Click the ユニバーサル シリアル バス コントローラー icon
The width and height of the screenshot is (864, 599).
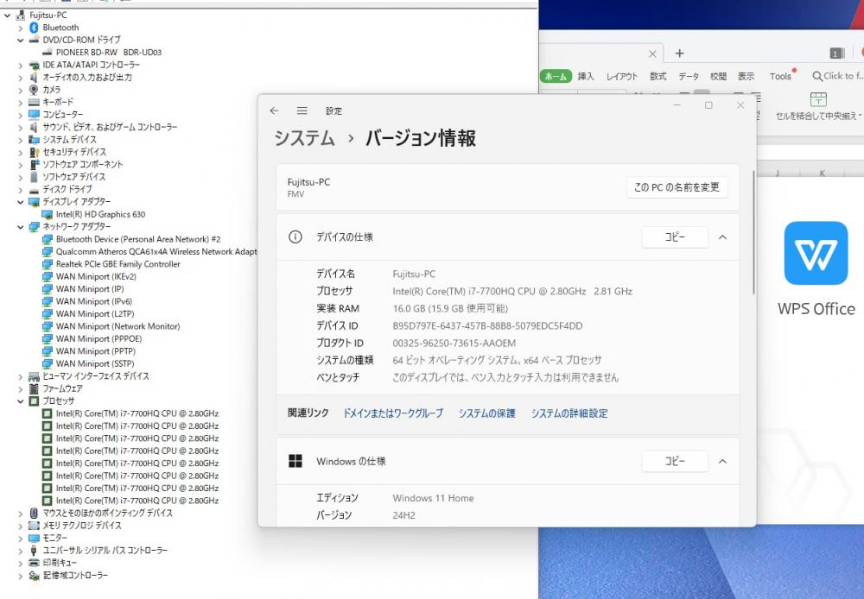[x=34, y=550]
